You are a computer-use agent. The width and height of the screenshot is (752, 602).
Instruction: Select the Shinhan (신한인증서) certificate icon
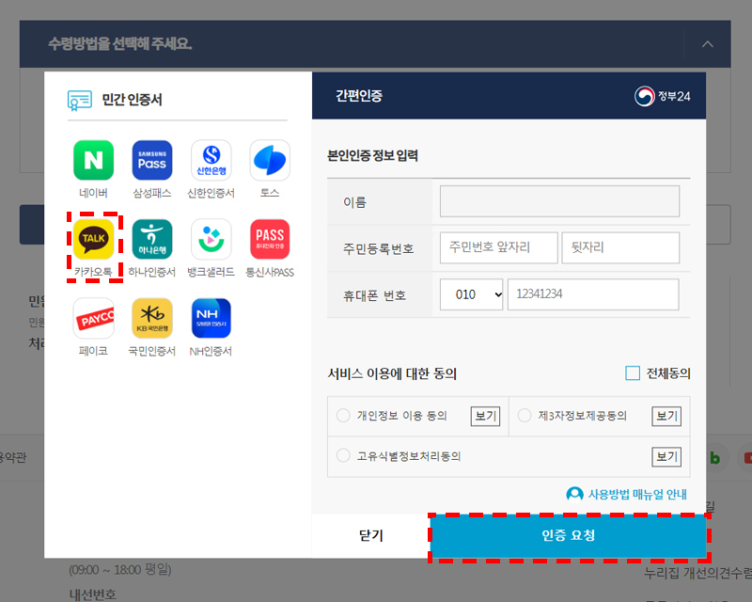click(x=211, y=160)
